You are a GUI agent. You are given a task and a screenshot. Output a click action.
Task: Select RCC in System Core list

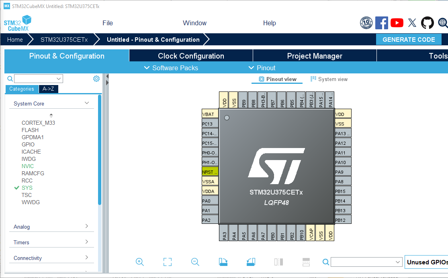coord(27,181)
